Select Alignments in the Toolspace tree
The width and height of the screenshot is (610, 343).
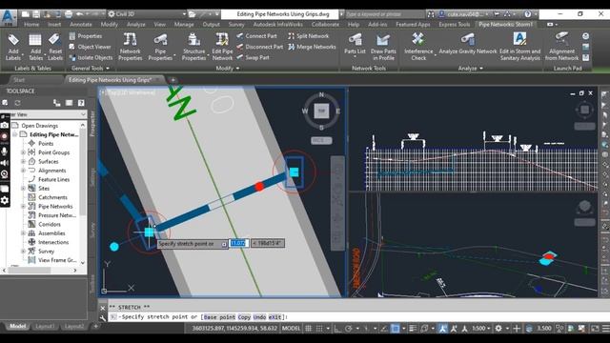click(52, 171)
